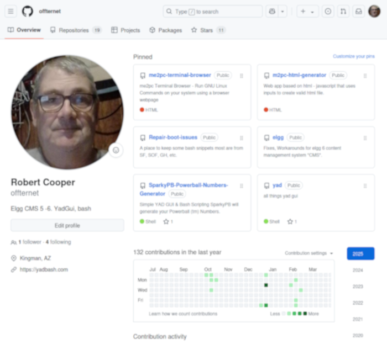Open the notifications inbox icon
The height and width of the screenshot is (345, 387).
pos(359,11)
